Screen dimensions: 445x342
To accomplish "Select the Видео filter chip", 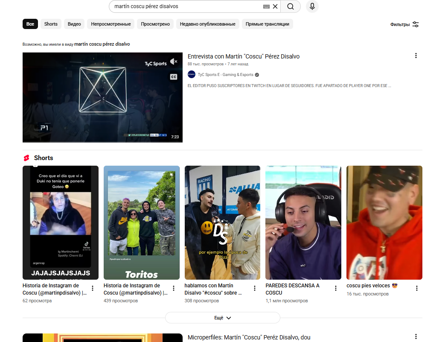I will (x=74, y=24).
